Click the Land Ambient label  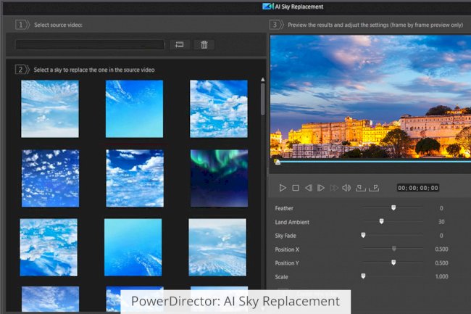[292, 222]
